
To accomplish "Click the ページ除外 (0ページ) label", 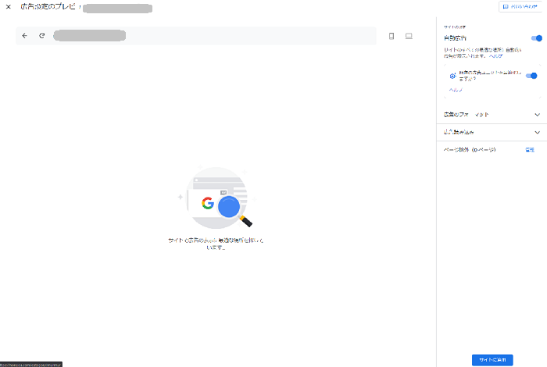I will [x=470, y=149].
